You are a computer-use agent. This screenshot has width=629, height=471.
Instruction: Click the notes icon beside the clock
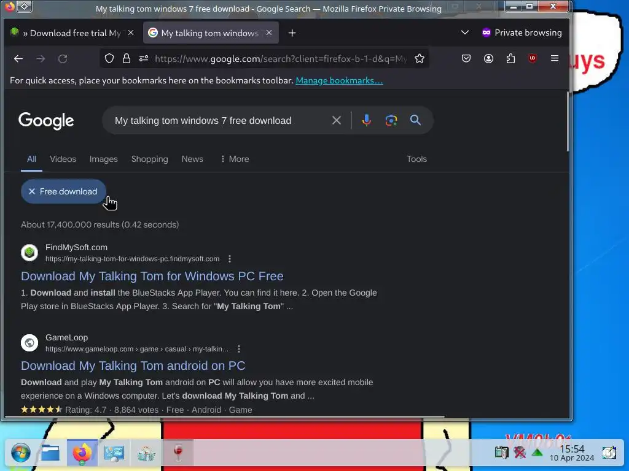pyautogui.click(x=609, y=453)
